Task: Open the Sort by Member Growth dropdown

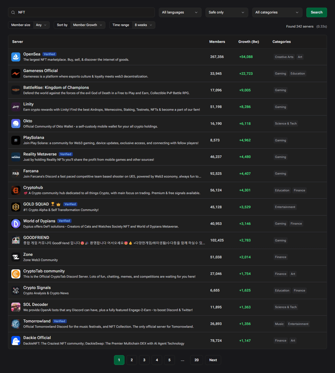Action: 87,25
